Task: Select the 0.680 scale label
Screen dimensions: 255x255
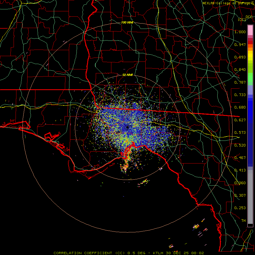Action: pyautogui.click(x=240, y=107)
